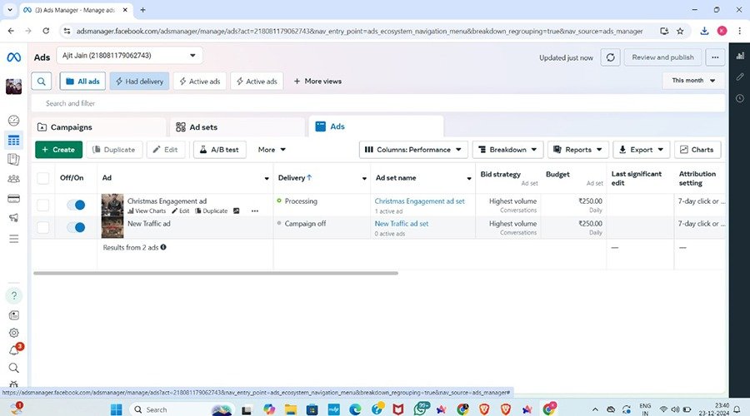Click the A/B test button
This screenshot has height=416, width=750.
pyautogui.click(x=219, y=150)
